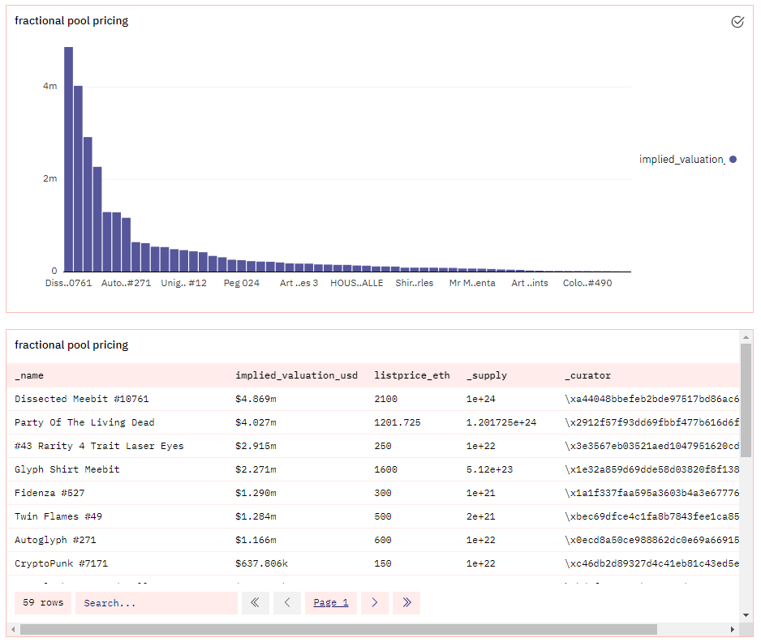Click the scroll up arrow of table panel
The width and height of the screenshot is (761, 642).
coord(746,337)
